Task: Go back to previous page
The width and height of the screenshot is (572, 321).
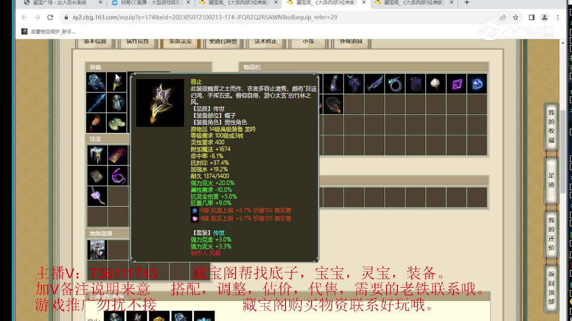Action: tap(24, 17)
